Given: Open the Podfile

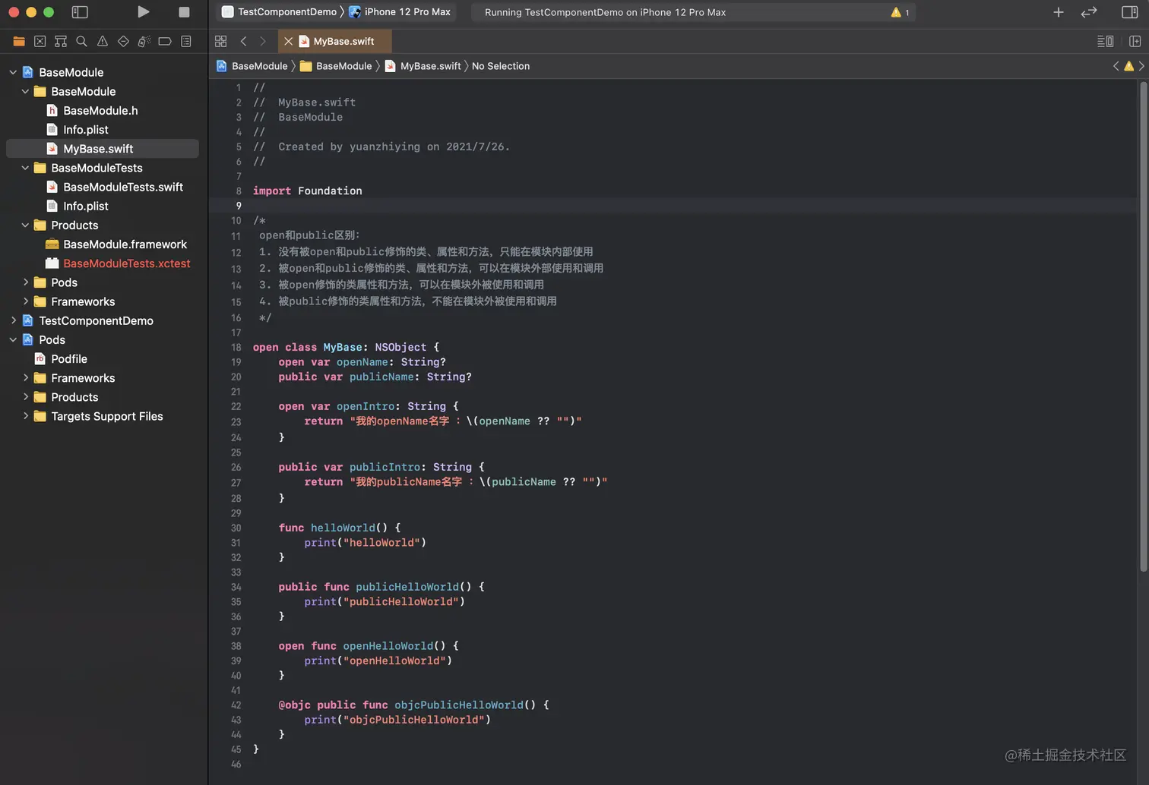Looking at the screenshot, I should (x=68, y=359).
